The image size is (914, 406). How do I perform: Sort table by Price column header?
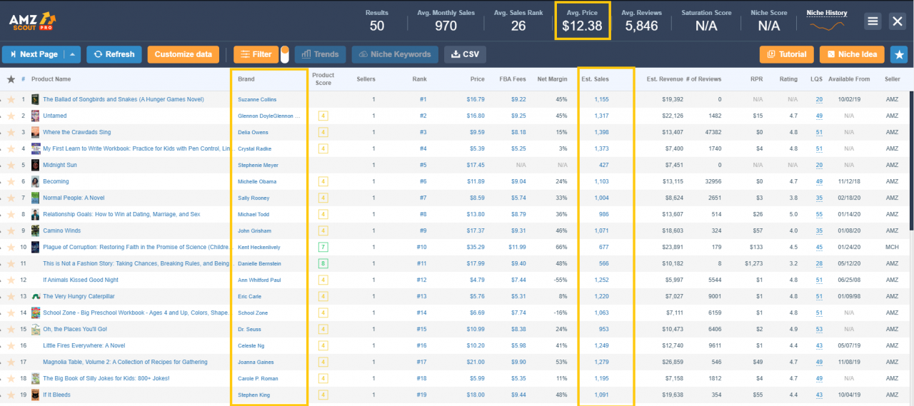[477, 79]
